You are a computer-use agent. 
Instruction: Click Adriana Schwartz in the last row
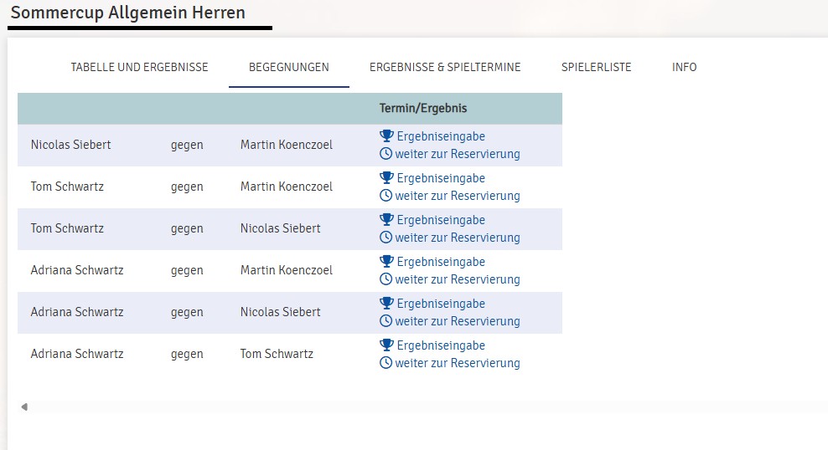[77, 354]
